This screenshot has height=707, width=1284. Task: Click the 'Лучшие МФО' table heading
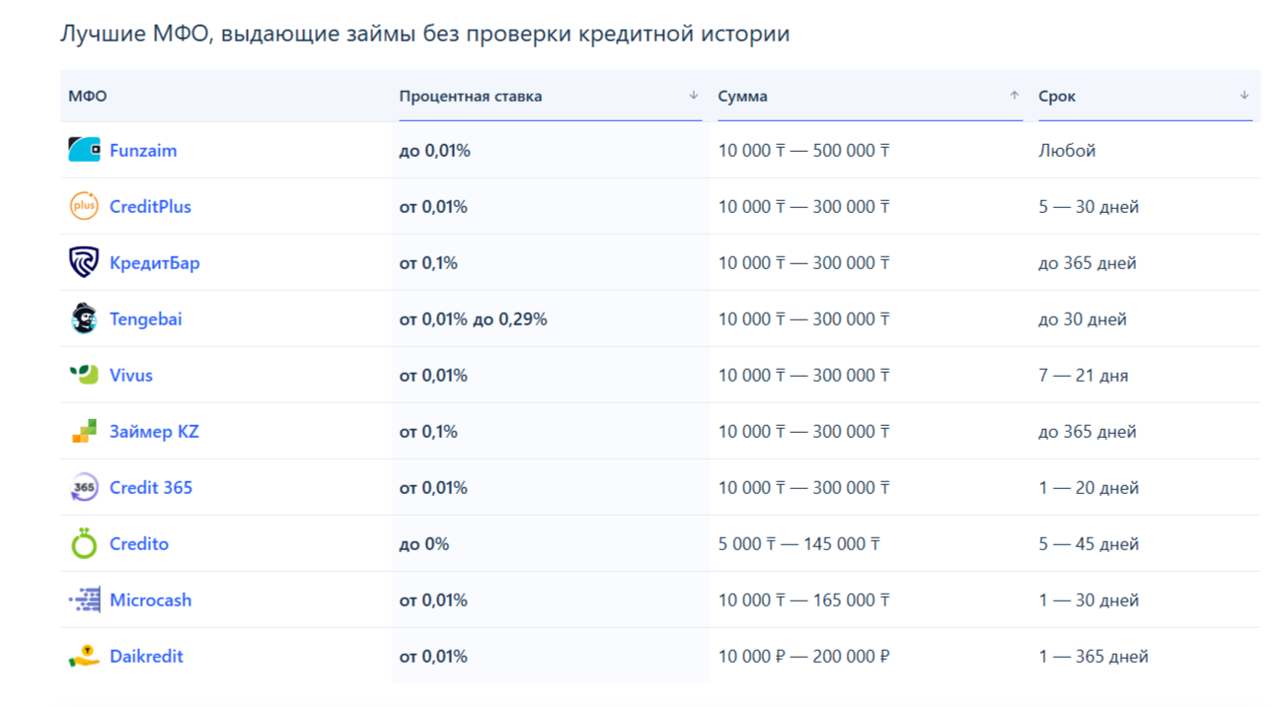(x=424, y=34)
